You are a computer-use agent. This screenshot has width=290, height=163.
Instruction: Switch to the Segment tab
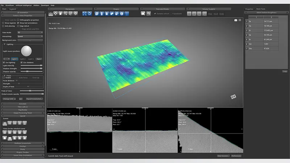13,9
